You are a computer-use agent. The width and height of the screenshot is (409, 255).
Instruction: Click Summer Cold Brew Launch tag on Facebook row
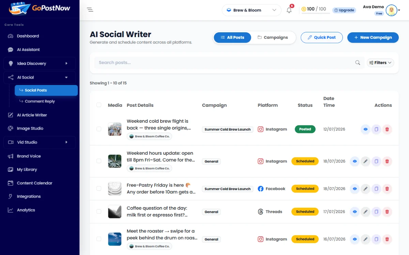click(228, 189)
